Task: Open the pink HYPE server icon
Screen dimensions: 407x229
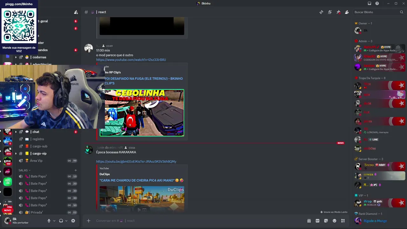Action: 8,172
